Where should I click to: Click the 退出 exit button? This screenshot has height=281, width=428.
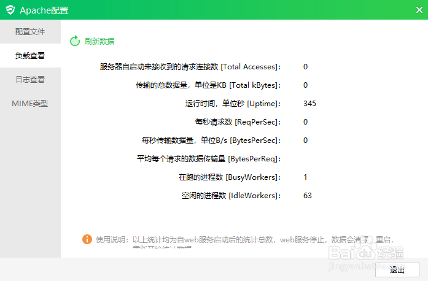coord(397,270)
